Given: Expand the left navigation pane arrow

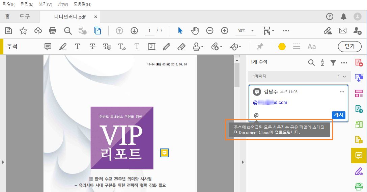Looking at the screenshot, I should click(x=3, y=162).
